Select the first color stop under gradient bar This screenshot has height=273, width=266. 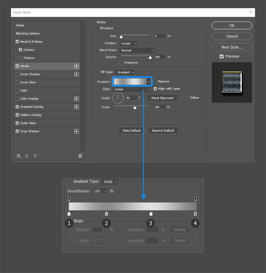(x=69, y=213)
